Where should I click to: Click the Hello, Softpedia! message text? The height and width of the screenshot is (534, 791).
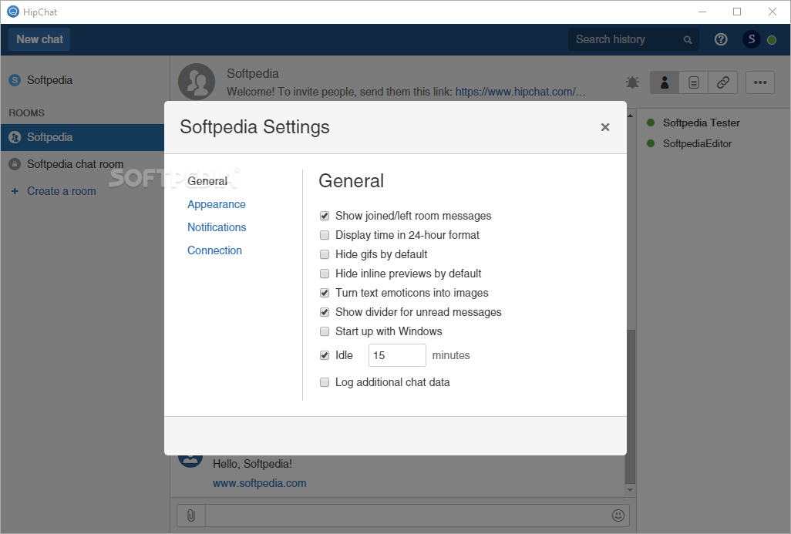(x=252, y=464)
